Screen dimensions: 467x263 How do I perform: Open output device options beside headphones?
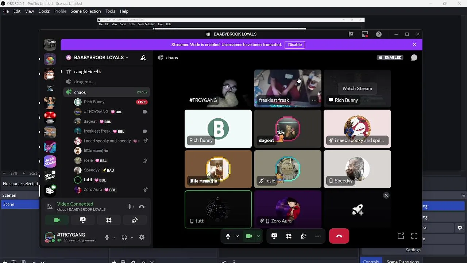click(132, 237)
